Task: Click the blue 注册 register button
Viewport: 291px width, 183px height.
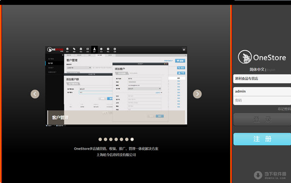Action: click(x=262, y=139)
